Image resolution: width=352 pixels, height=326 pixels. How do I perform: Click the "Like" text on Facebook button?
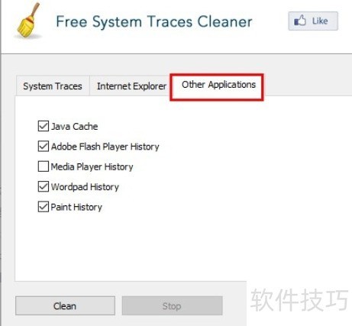point(320,21)
